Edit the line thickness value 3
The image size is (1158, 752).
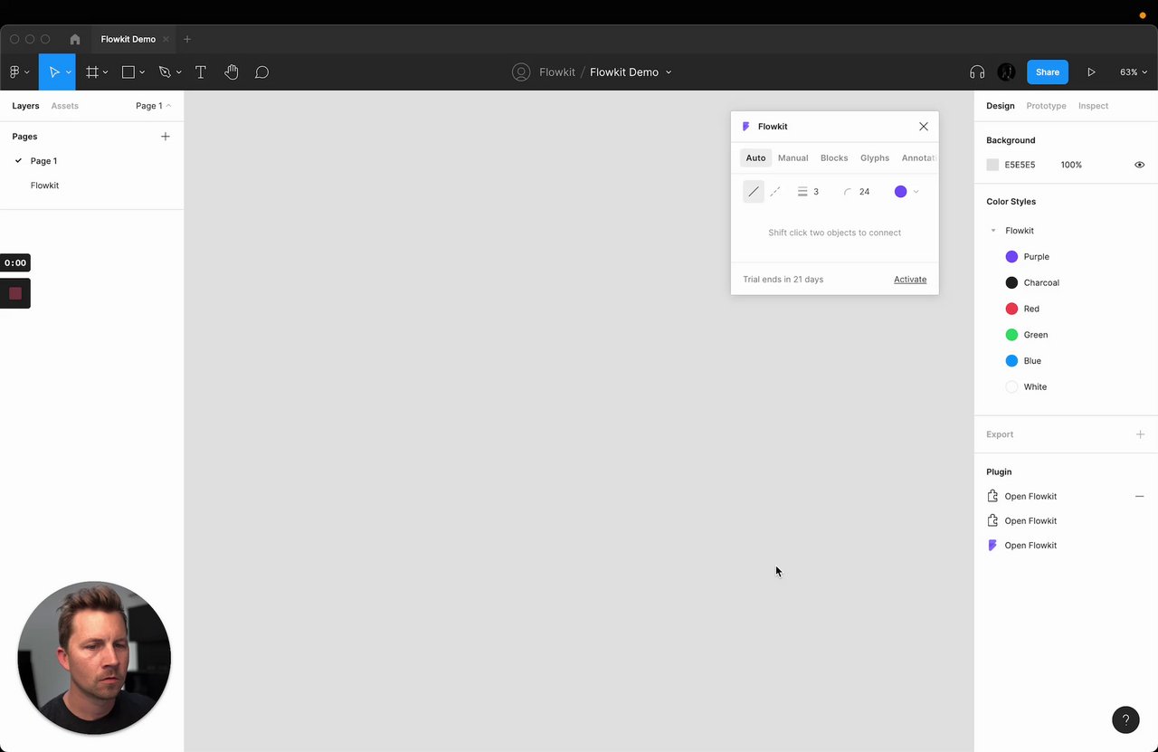click(x=816, y=192)
